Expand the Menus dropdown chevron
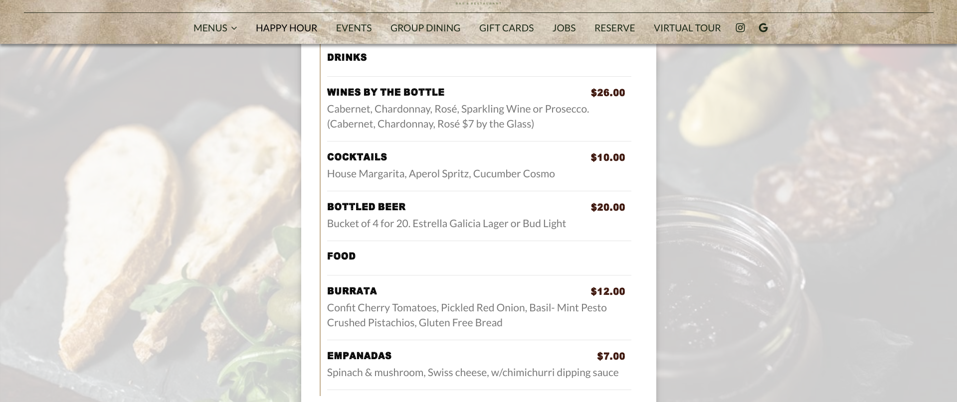The height and width of the screenshot is (402, 957). [x=234, y=28]
